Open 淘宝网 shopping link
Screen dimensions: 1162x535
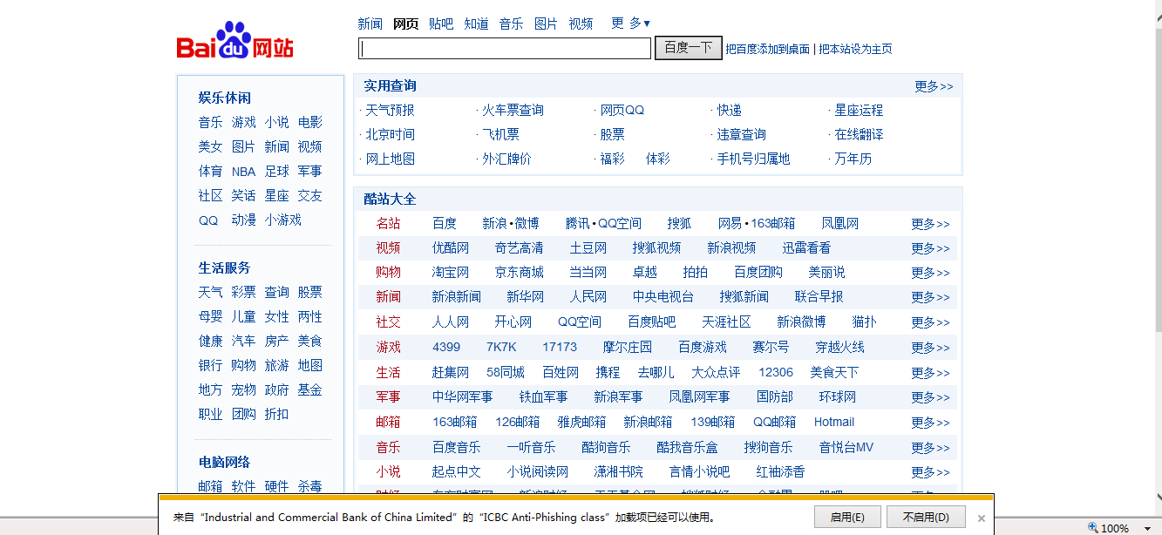(451, 273)
